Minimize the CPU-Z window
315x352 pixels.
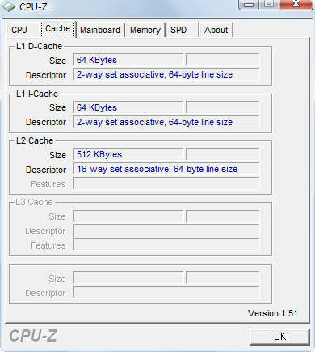250,5
